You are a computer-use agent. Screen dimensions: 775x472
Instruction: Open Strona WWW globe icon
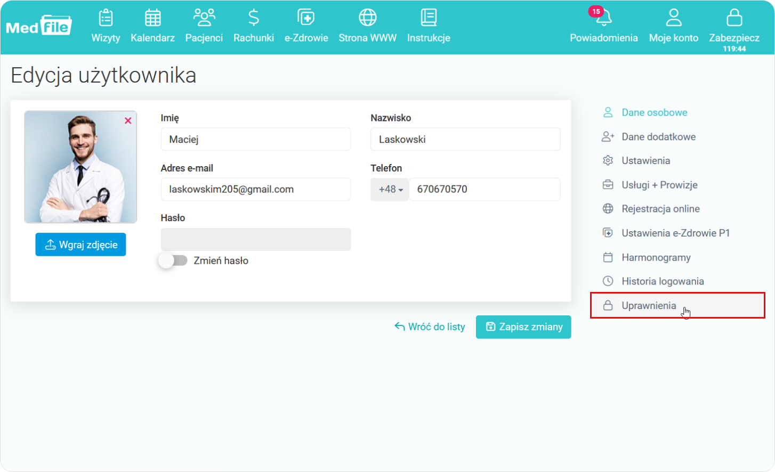(367, 18)
